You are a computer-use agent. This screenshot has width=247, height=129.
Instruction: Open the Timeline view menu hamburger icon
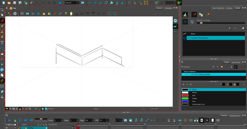[x=7, y=115]
